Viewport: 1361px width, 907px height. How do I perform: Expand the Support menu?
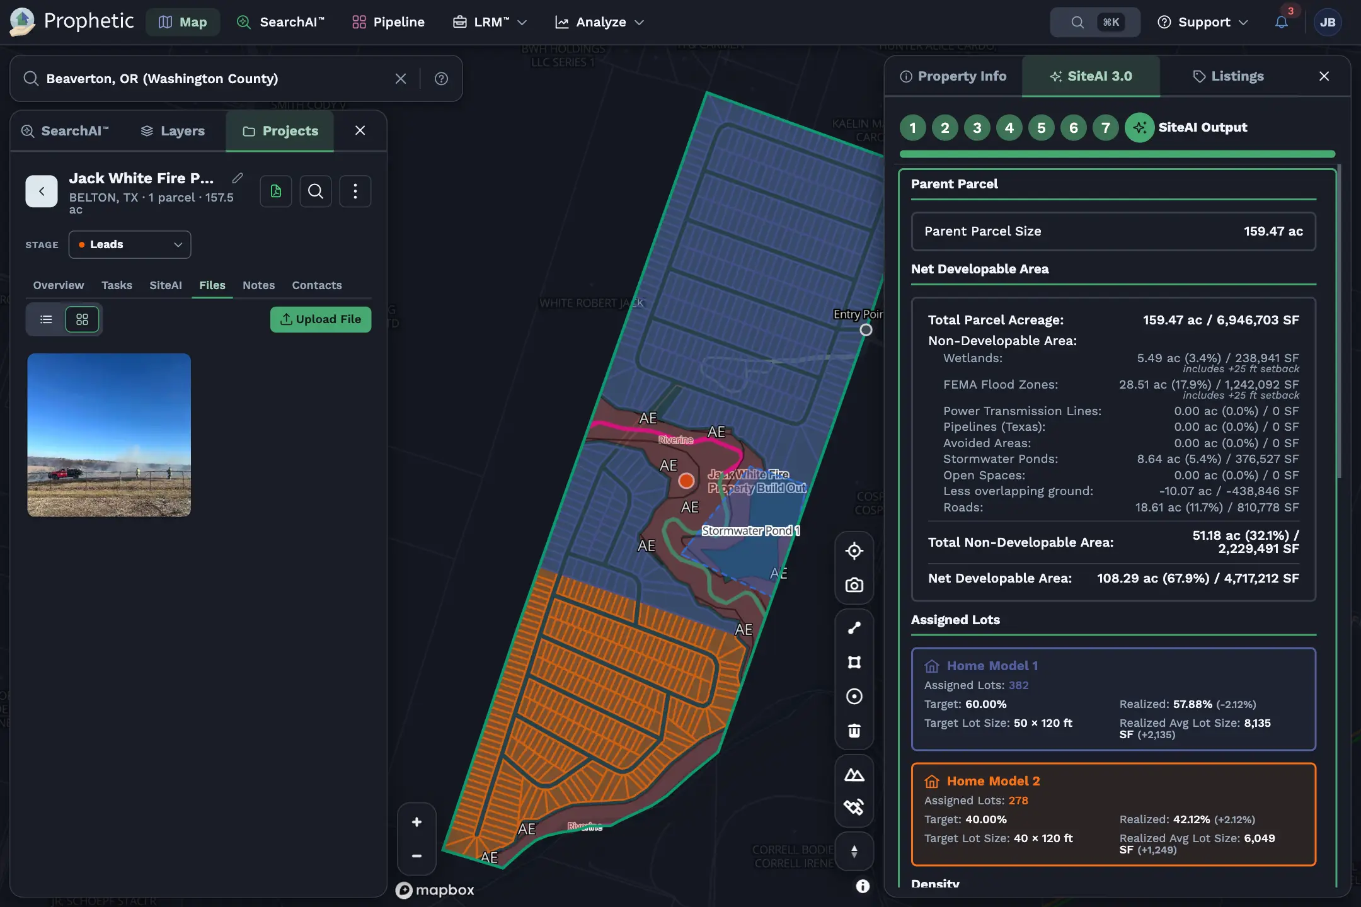pyautogui.click(x=1203, y=22)
